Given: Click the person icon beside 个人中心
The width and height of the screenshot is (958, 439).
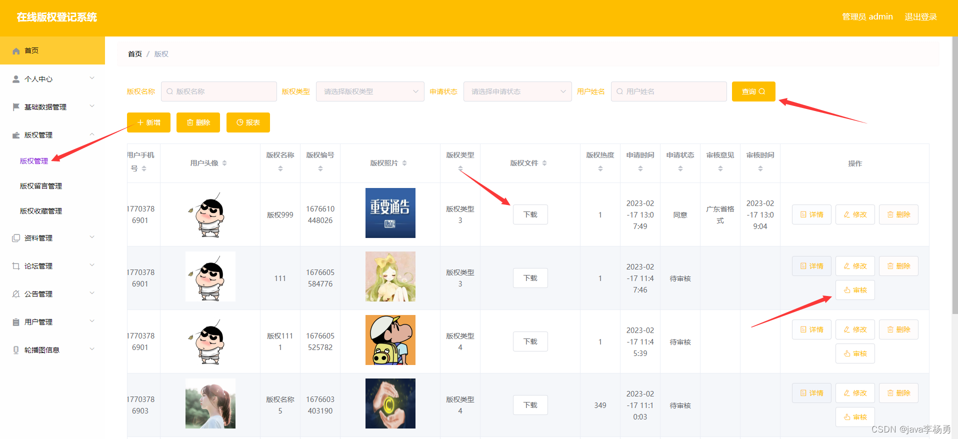Looking at the screenshot, I should click(16, 79).
